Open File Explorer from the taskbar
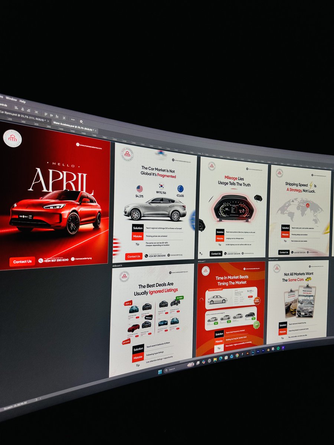334x445 pixels. [215, 359]
